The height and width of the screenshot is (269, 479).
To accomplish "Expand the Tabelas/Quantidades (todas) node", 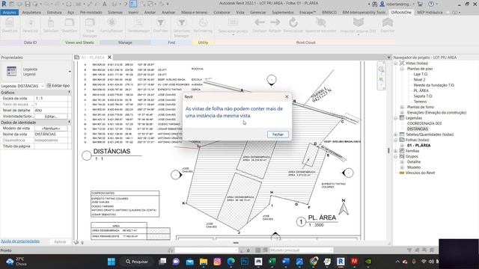I will pyautogui.click(x=396, y=134).
